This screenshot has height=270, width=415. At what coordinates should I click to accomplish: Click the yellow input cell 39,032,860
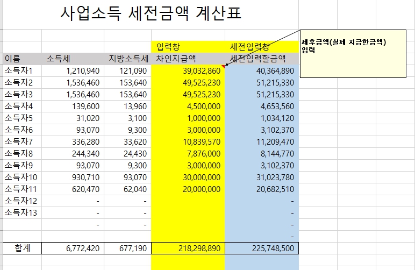[188, 70]
